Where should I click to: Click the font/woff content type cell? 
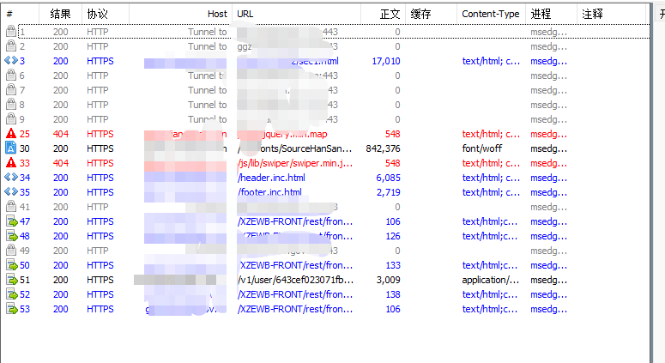481,148
